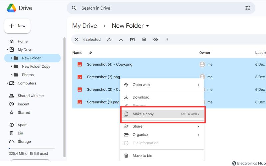
Task: Click the download toolbar icon
Action: coord(121,40)
